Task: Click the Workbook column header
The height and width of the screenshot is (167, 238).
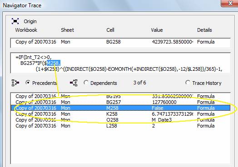Action: click(x=26, y=30)
